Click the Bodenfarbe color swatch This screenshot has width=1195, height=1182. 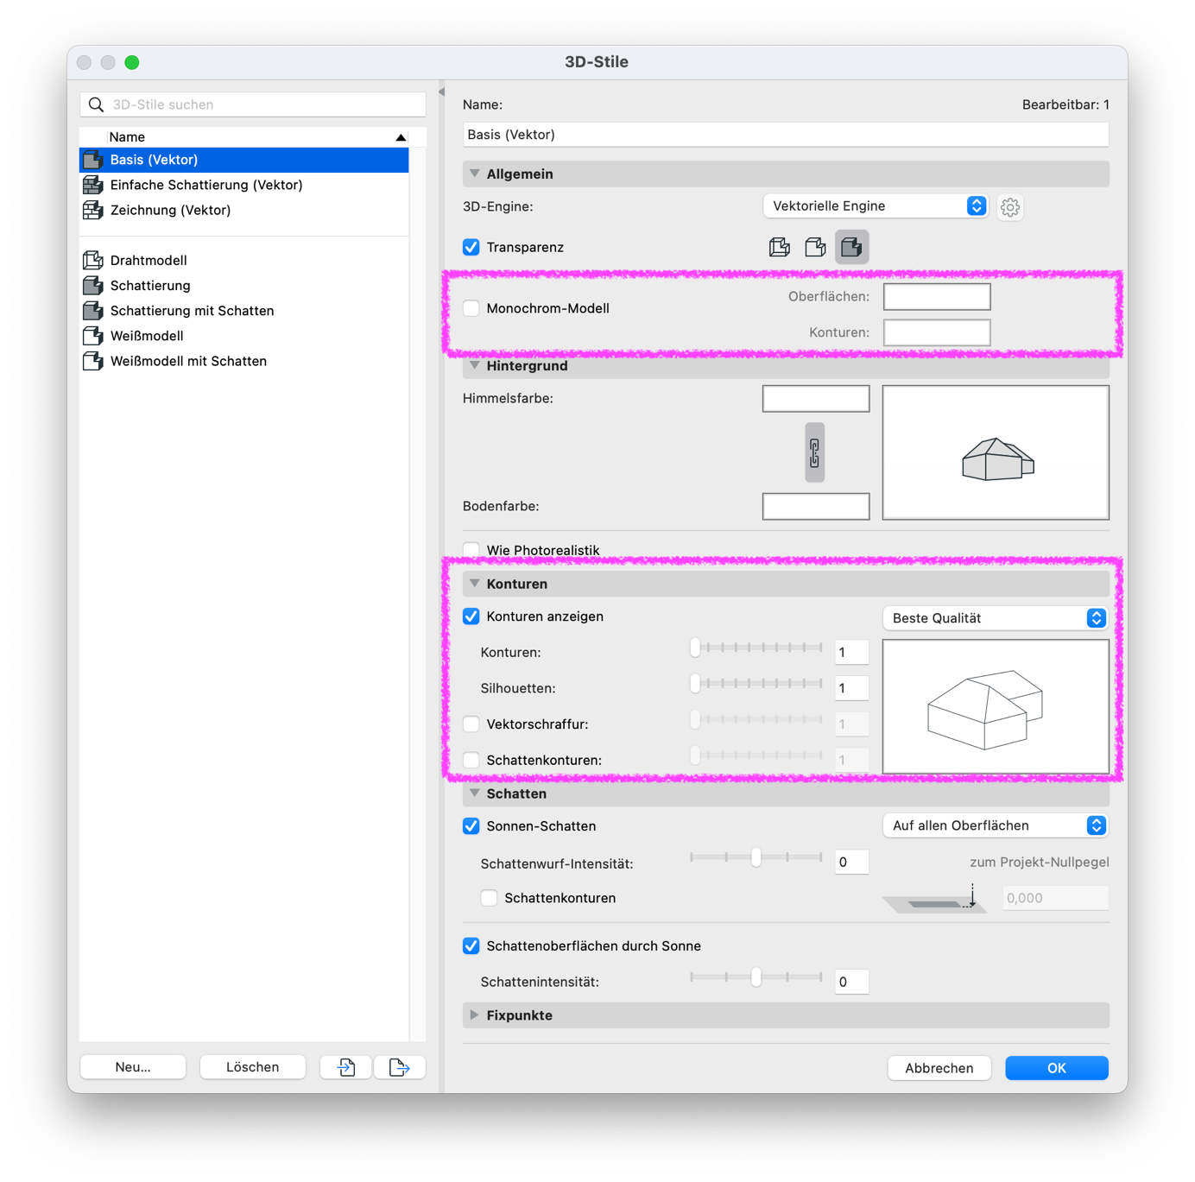(x=816, y=507)
